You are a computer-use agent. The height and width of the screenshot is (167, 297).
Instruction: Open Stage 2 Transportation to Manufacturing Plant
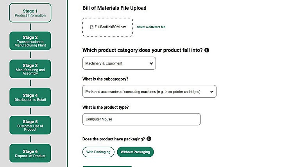(30, 41)
